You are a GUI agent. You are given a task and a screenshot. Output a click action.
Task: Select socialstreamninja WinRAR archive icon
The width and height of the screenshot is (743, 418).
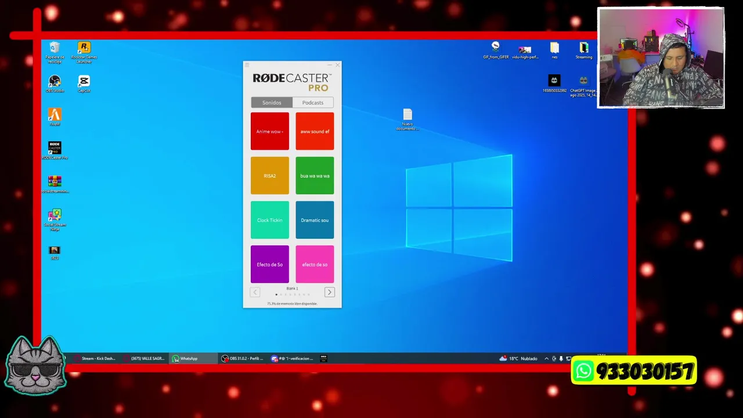55,184
